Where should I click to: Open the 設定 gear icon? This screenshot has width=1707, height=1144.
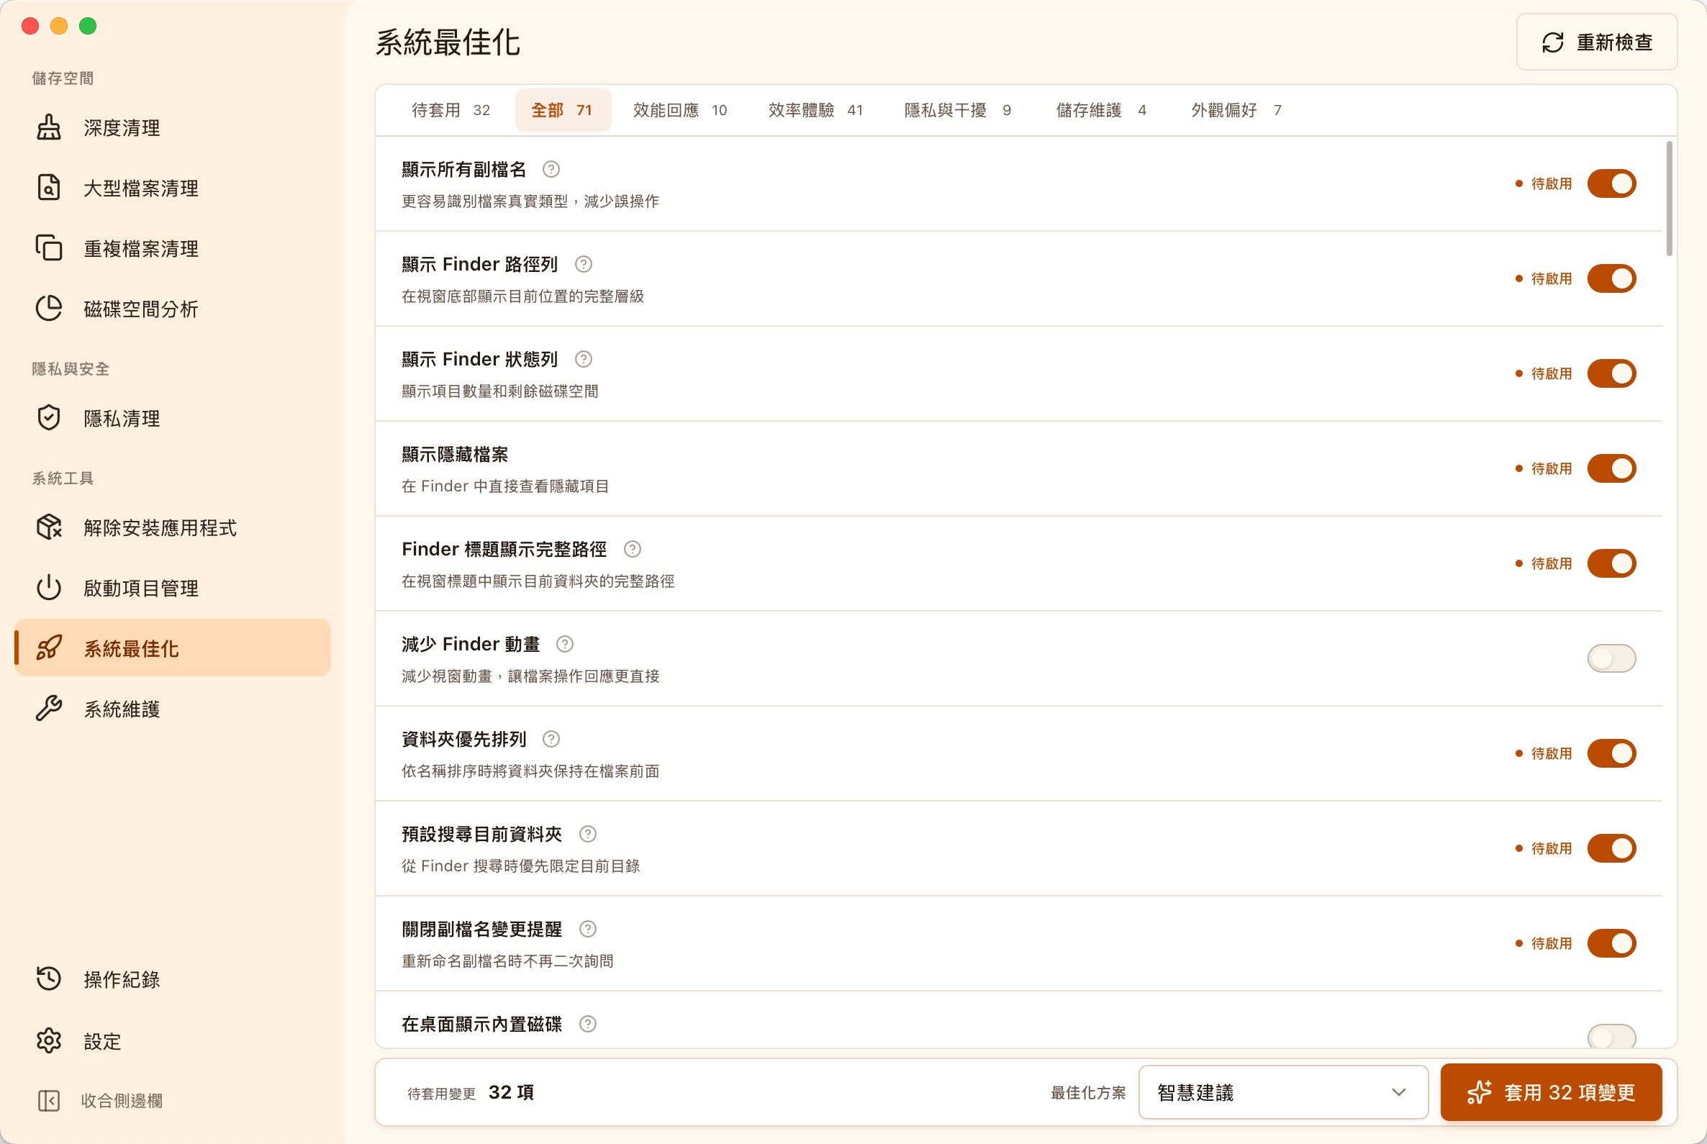(x=49, y=1040)
